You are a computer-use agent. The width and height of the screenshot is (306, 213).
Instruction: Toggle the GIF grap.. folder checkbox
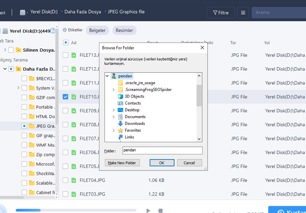tap(24, 136)
